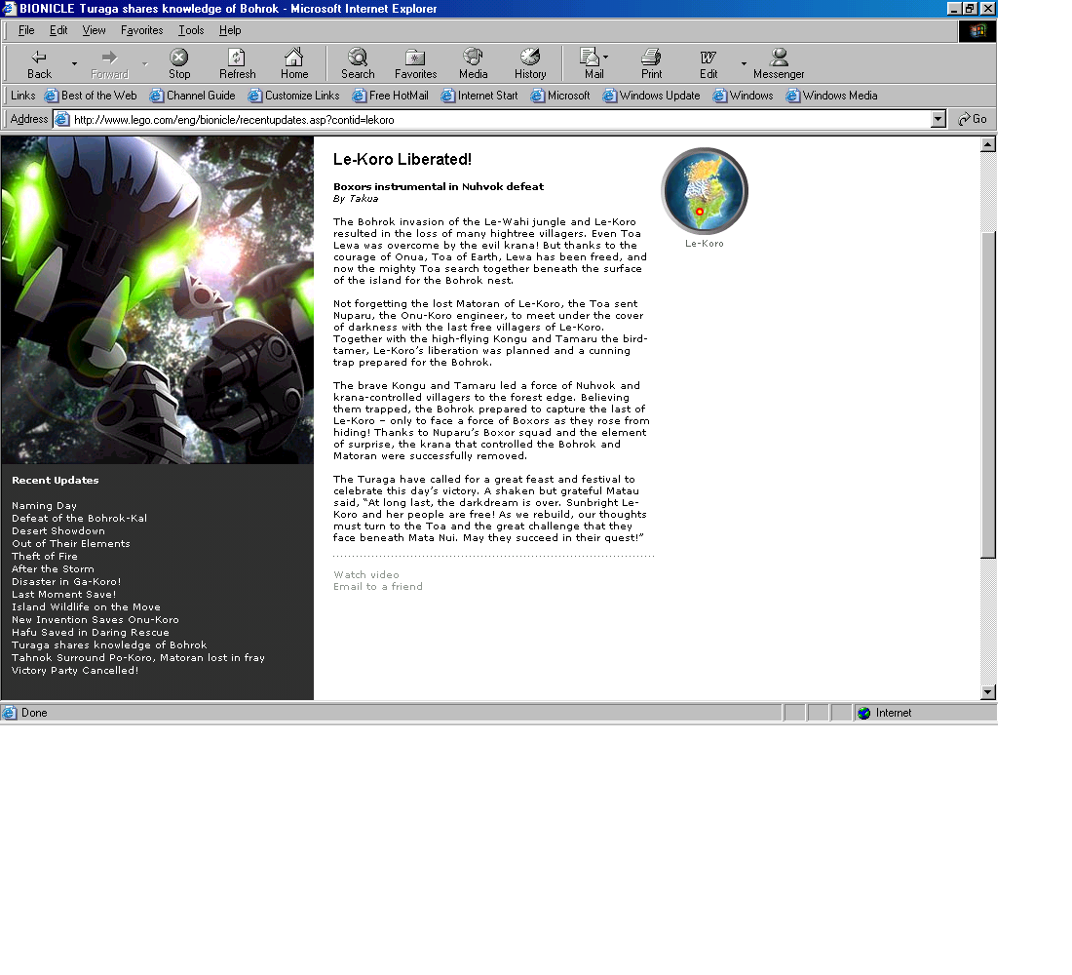The width and height of the screenshot is (1072, 975).
Task: Click inside the Address URL field
Action: pyautogui.click(x=499, y=119)
